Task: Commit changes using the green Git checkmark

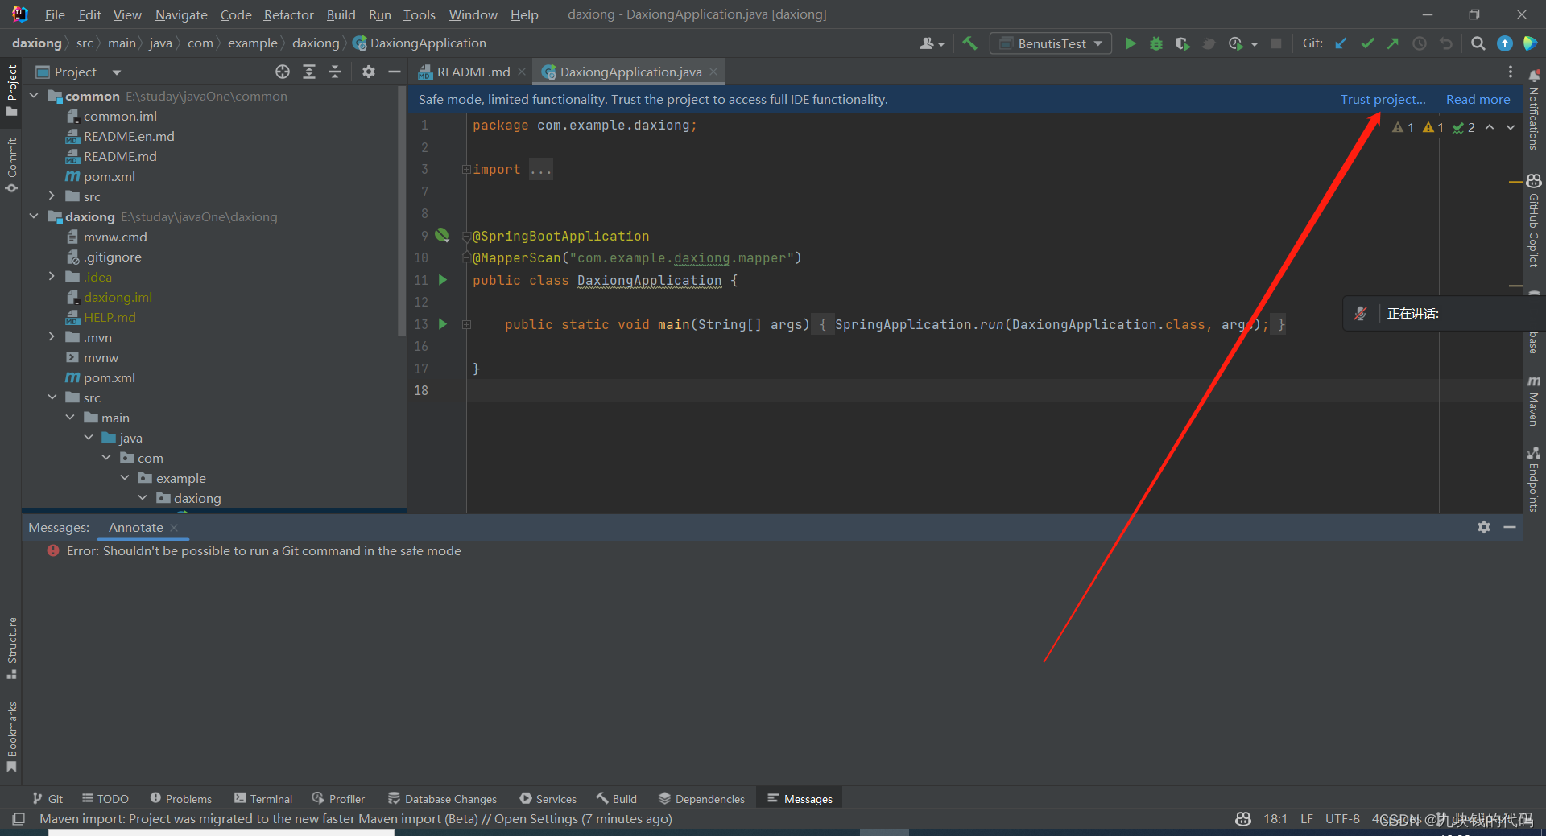Action: (x=1367, y=43)
